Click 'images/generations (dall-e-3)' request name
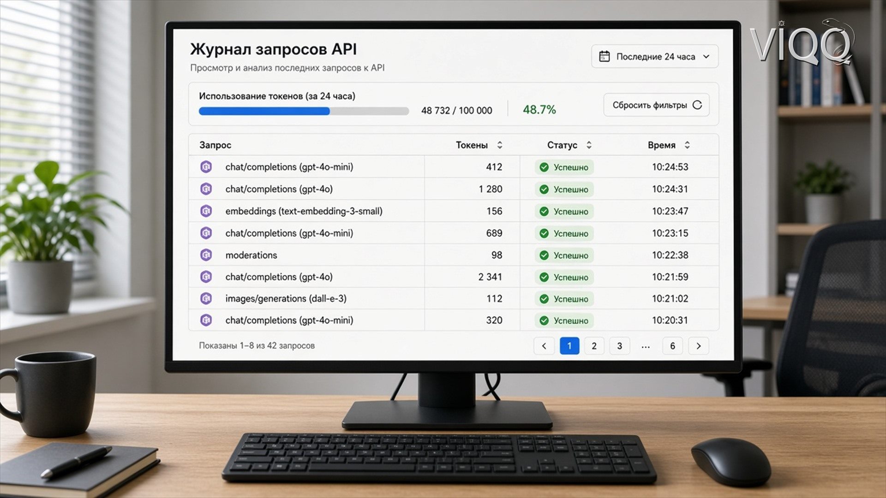This screenshot has width=886, height=498. click(x=286, y=298)
